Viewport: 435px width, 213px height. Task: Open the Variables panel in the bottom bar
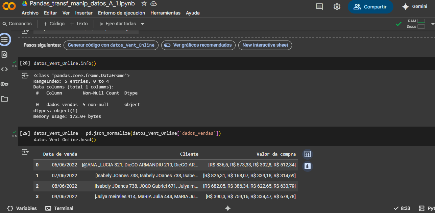22,208
